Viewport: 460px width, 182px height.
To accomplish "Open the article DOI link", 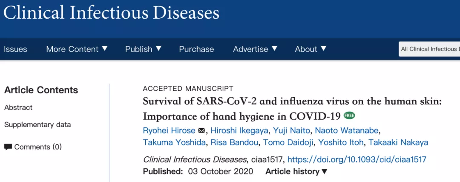I will click(x=357, y=160).
